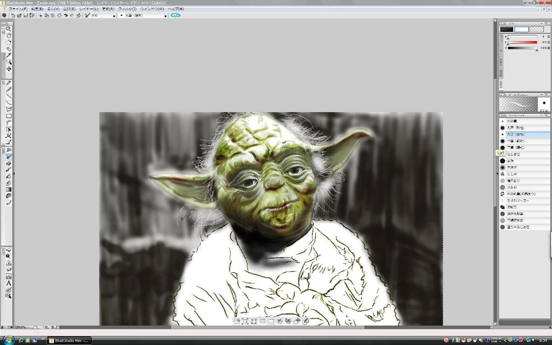552x345 pixels.
Task: Adjust the red Saturation slider
Action: [522, 42]
